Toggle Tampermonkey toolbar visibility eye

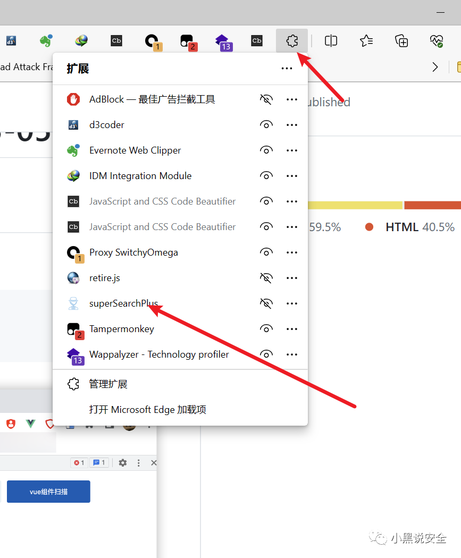pyautogui.click(x=266, y=329)
